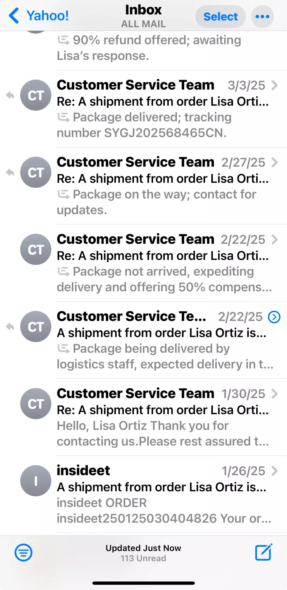Open the 1/30/25 'Hello, Lisa Ortiz' email

[163, 417]
